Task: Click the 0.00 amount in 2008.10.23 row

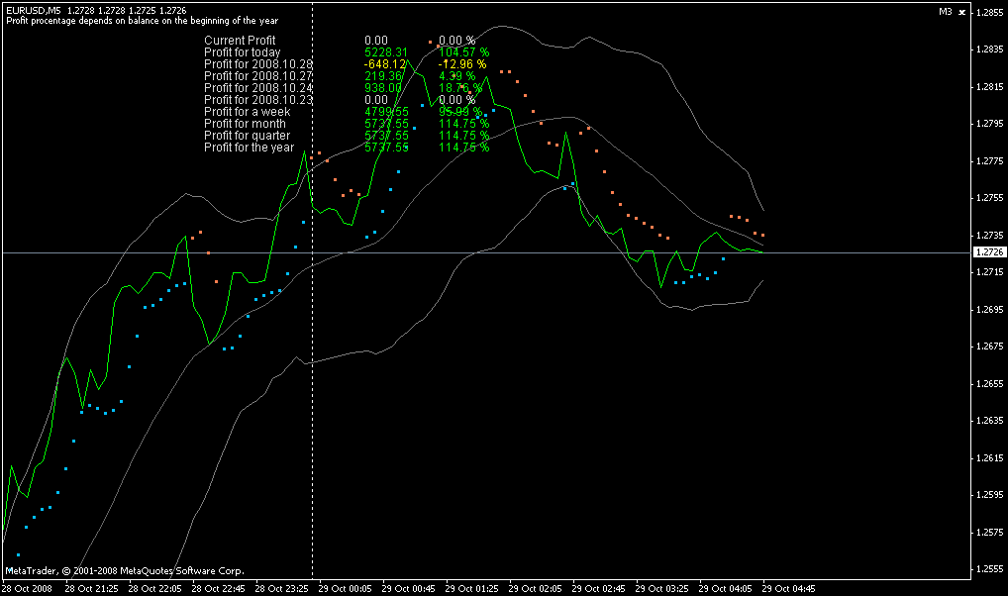Action: [x=376, y=100]
